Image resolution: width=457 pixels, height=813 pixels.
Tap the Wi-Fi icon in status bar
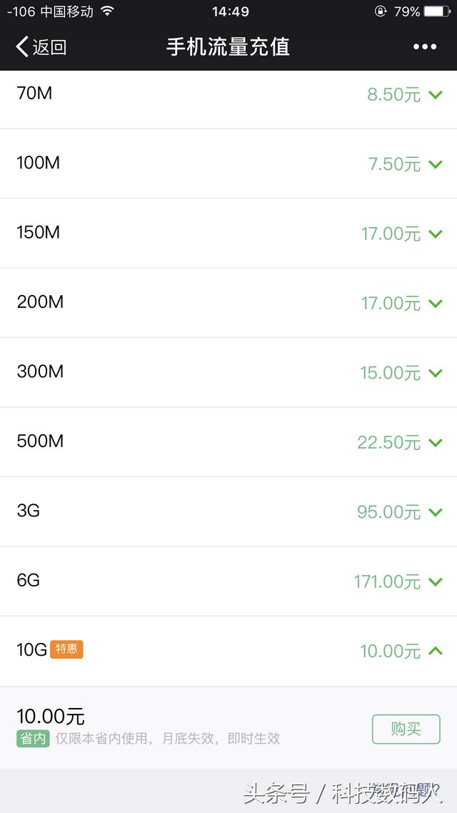click(107, 11)
